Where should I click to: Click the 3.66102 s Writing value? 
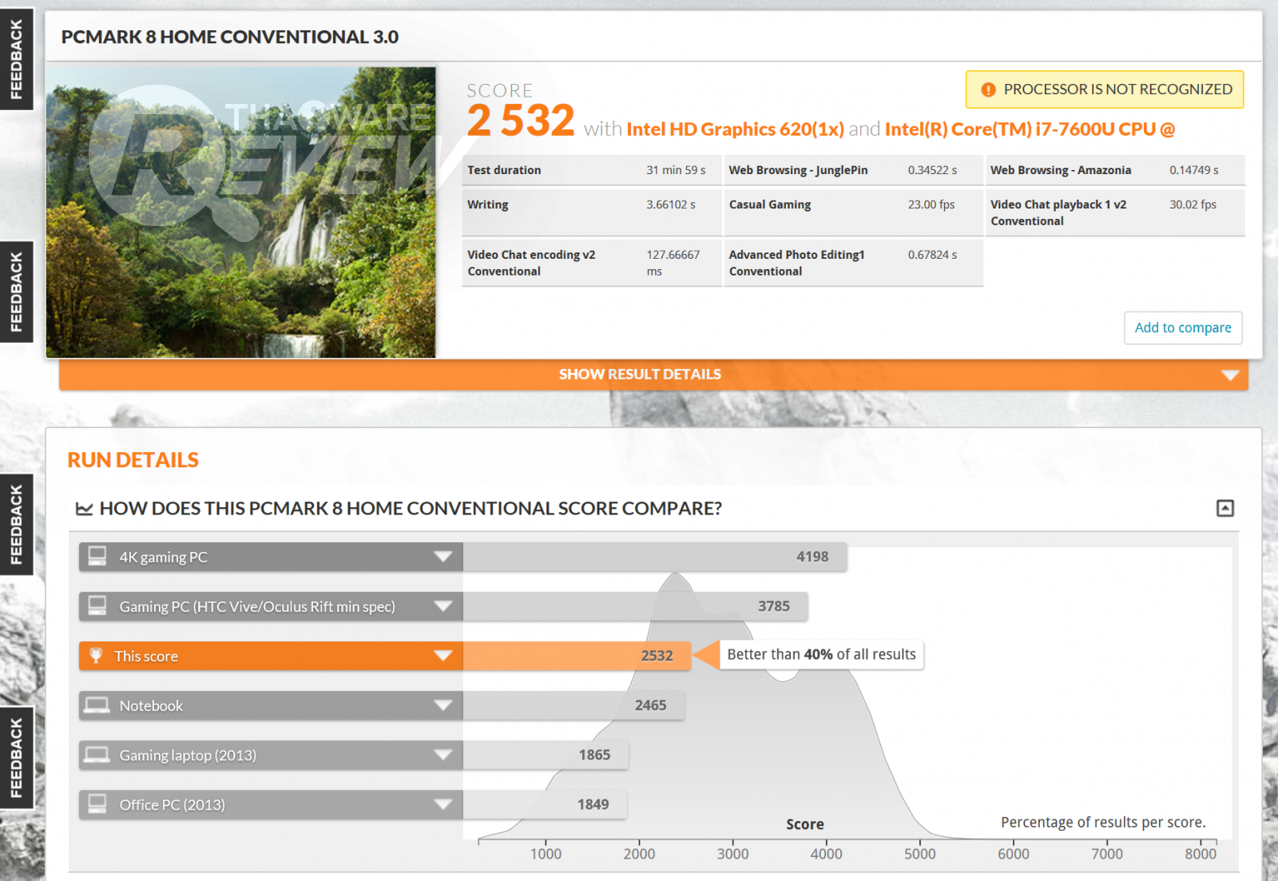671,204
